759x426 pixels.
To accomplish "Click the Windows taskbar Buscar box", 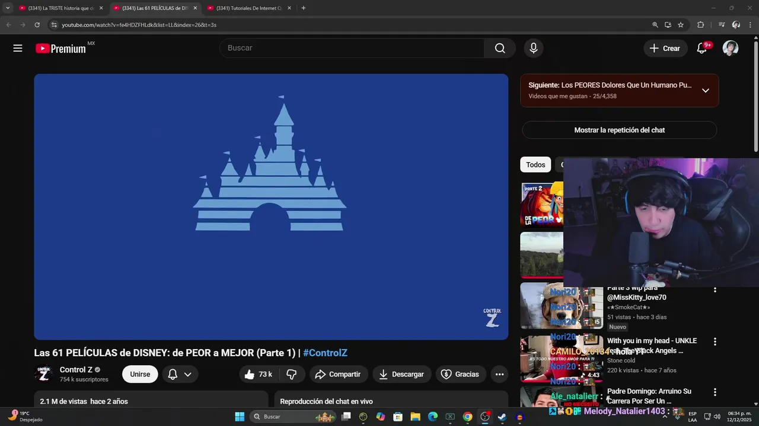I will [x=294, y=417].
